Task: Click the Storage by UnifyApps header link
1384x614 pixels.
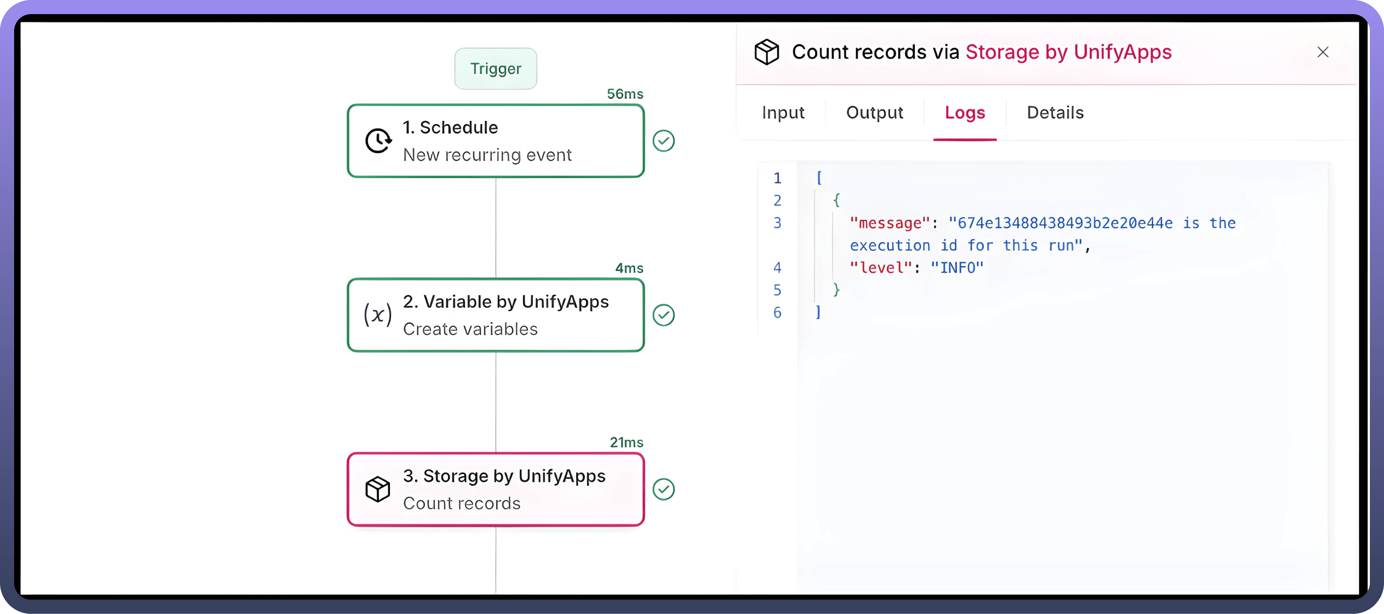Action: point(1068,52)
